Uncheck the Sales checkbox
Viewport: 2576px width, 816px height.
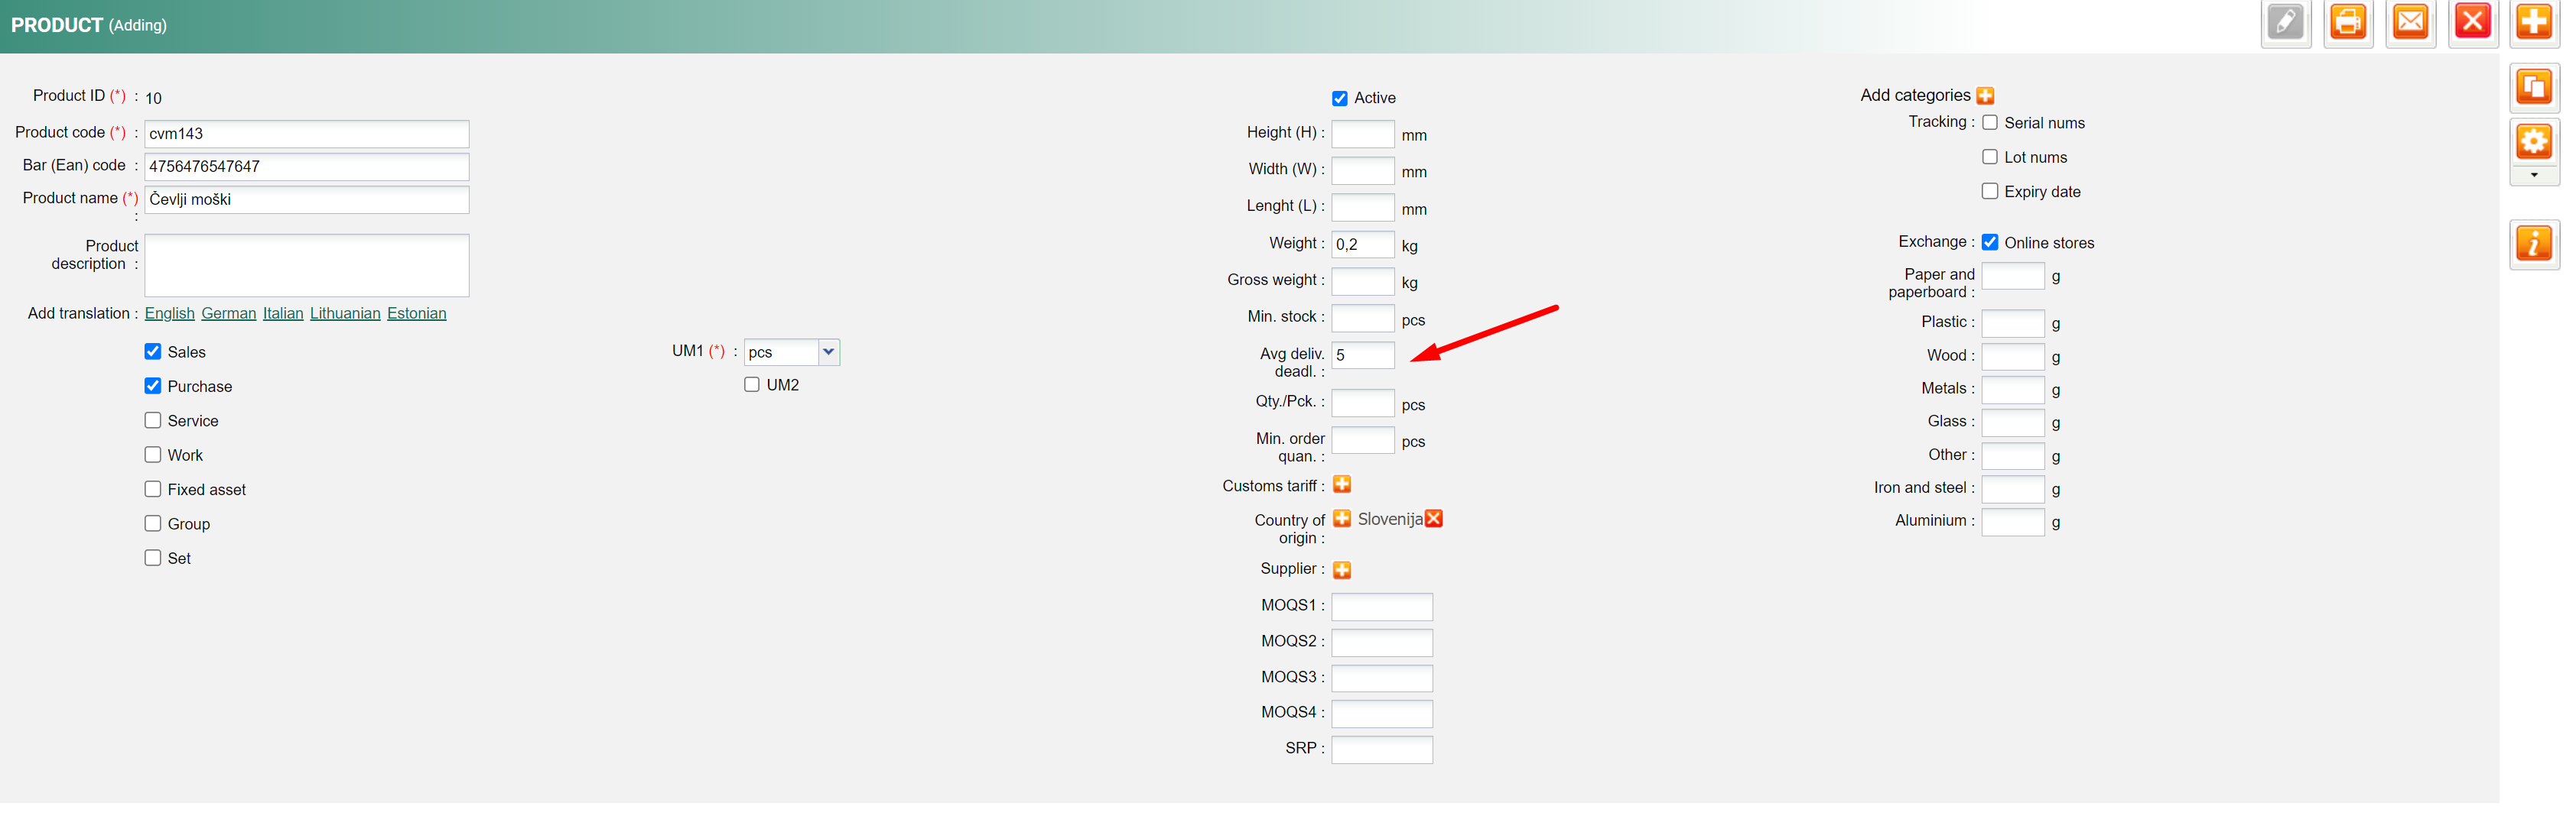tap(153, 351)
